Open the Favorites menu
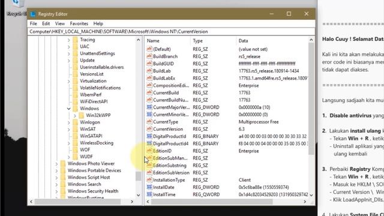 click(79, 23)
